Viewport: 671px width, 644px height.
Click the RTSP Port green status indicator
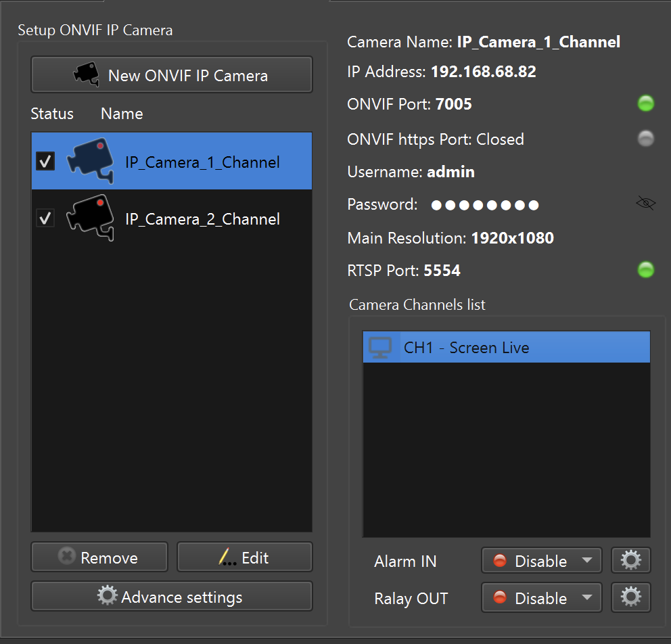coord(646,271)
